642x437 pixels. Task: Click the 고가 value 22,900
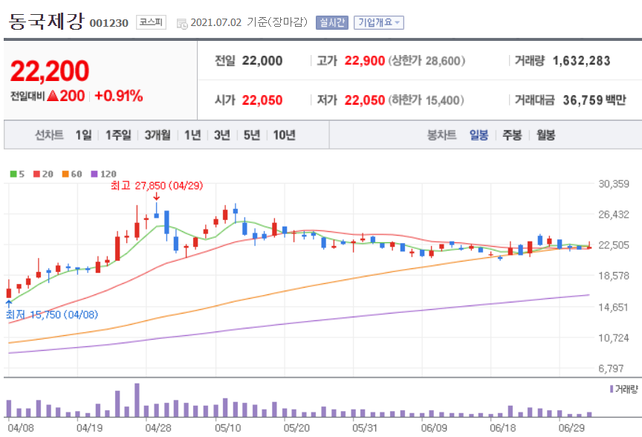(364, 61)
